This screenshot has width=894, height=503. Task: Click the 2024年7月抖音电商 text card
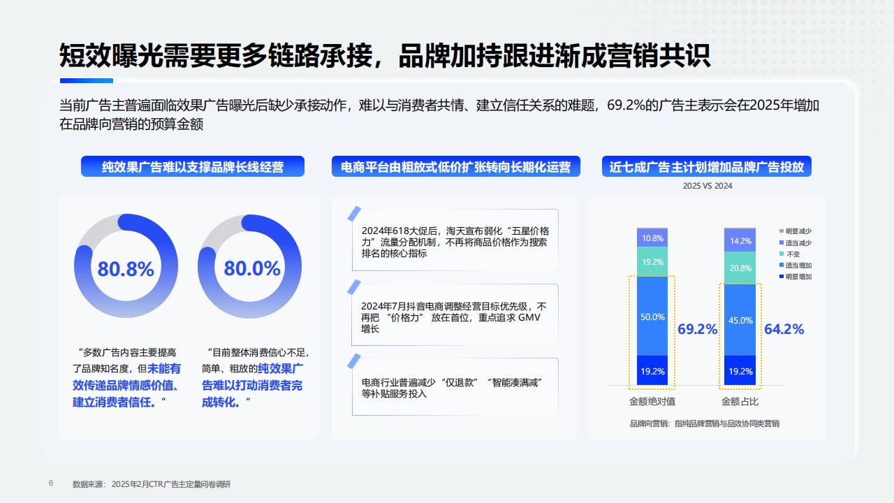[x=455, y=314]
